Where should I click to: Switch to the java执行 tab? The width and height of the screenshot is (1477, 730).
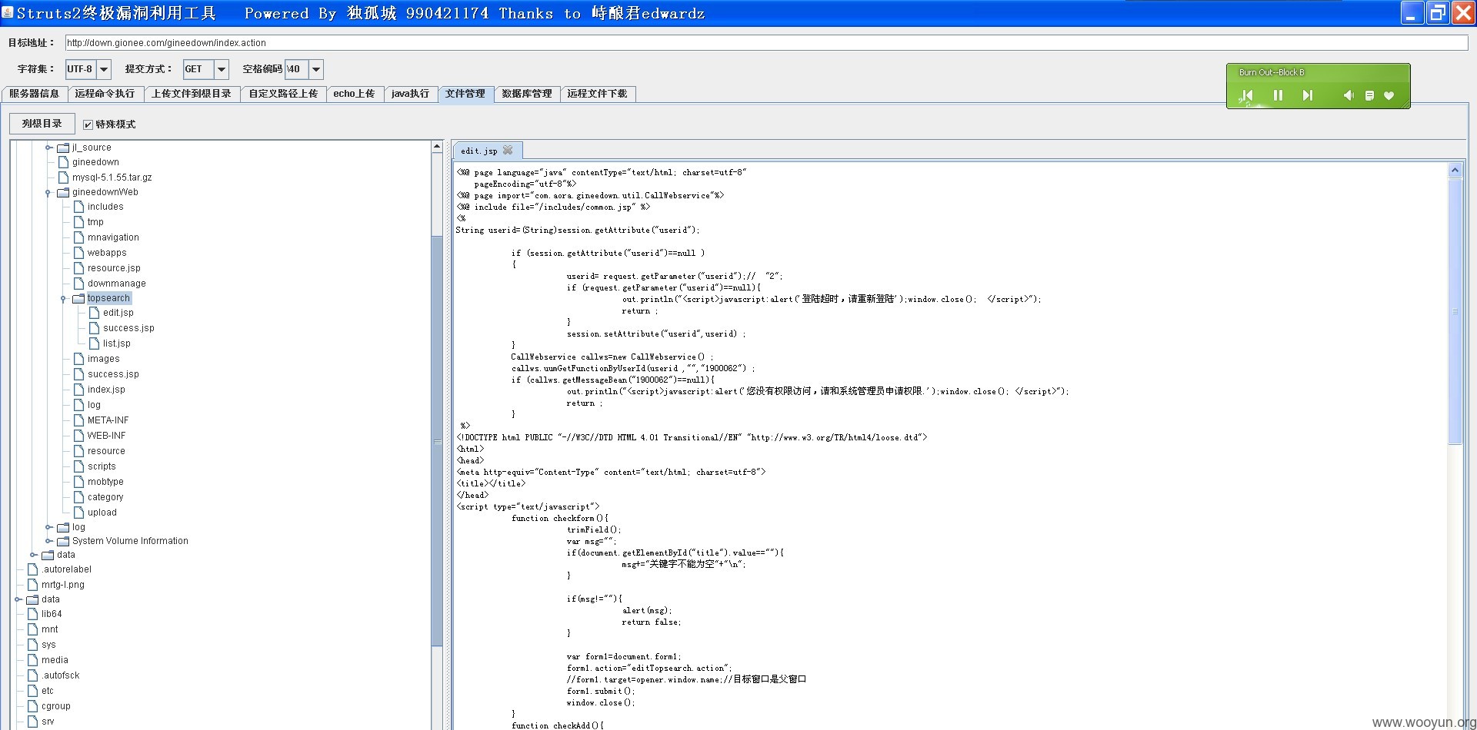(410, 94)
